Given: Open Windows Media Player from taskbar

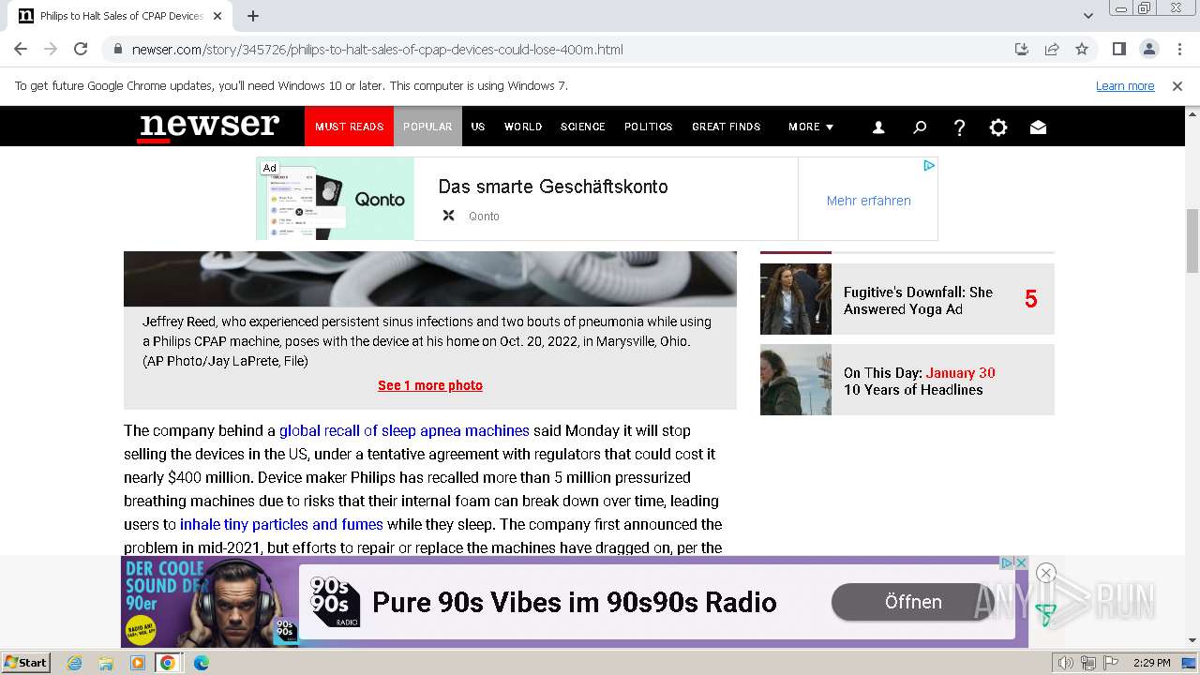Looking at the screenshot, I should point(137,663).
